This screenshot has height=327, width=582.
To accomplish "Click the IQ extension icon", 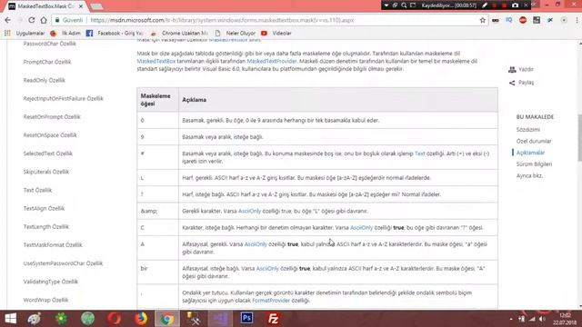I will (x=509, y=20).
